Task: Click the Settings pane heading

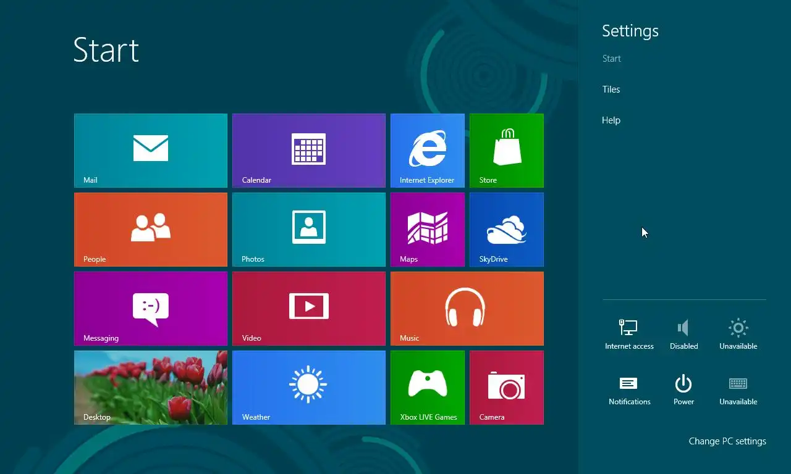Action: pos(630,31)
